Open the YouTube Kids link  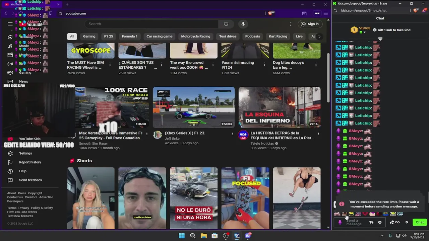29,139
